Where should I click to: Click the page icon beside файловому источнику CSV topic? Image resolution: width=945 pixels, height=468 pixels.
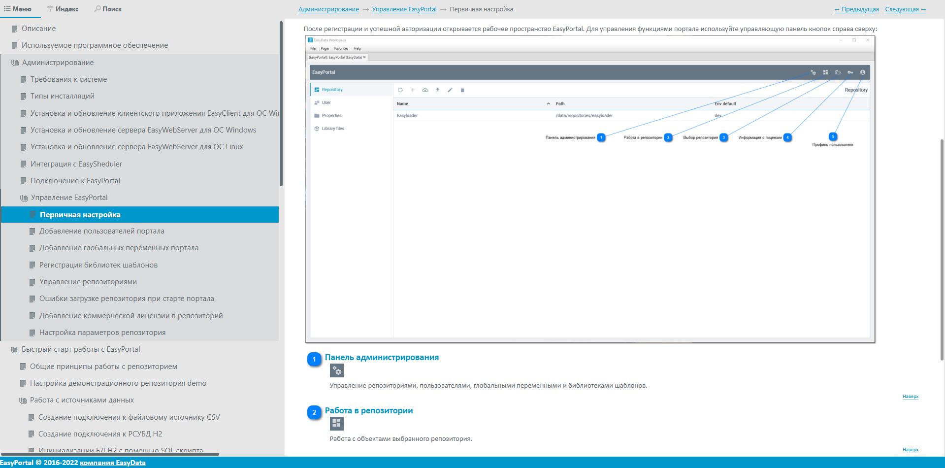pyautogui.click(x=31, y=417)
